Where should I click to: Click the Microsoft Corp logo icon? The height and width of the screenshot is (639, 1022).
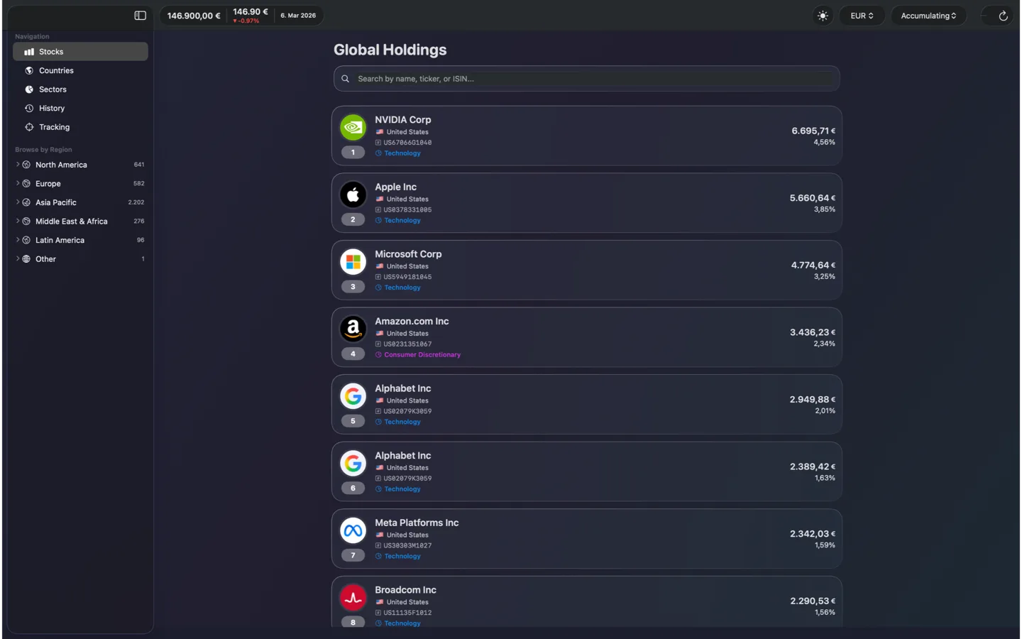click(x=353, y=262)
